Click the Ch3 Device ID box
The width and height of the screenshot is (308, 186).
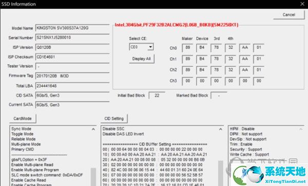[202, 81]
